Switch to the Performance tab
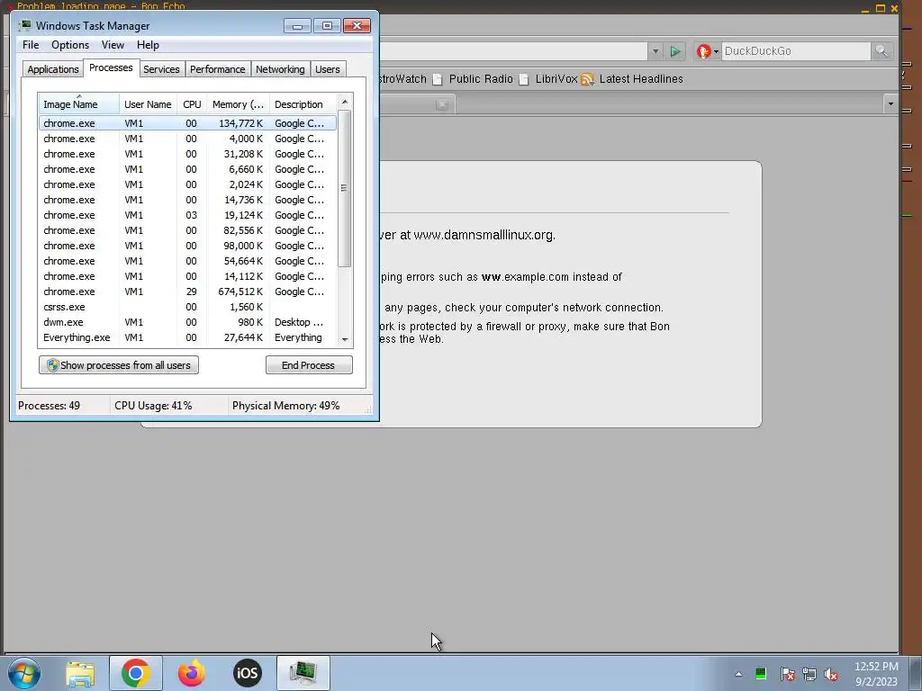Image resolution: width=922 pixels, height=691 pixels. tap(217, 69)
